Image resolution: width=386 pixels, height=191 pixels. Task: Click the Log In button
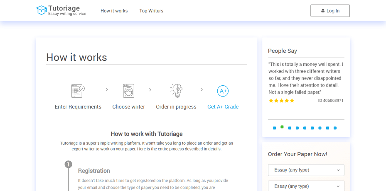pyautogui.click(x=330, y=11)
